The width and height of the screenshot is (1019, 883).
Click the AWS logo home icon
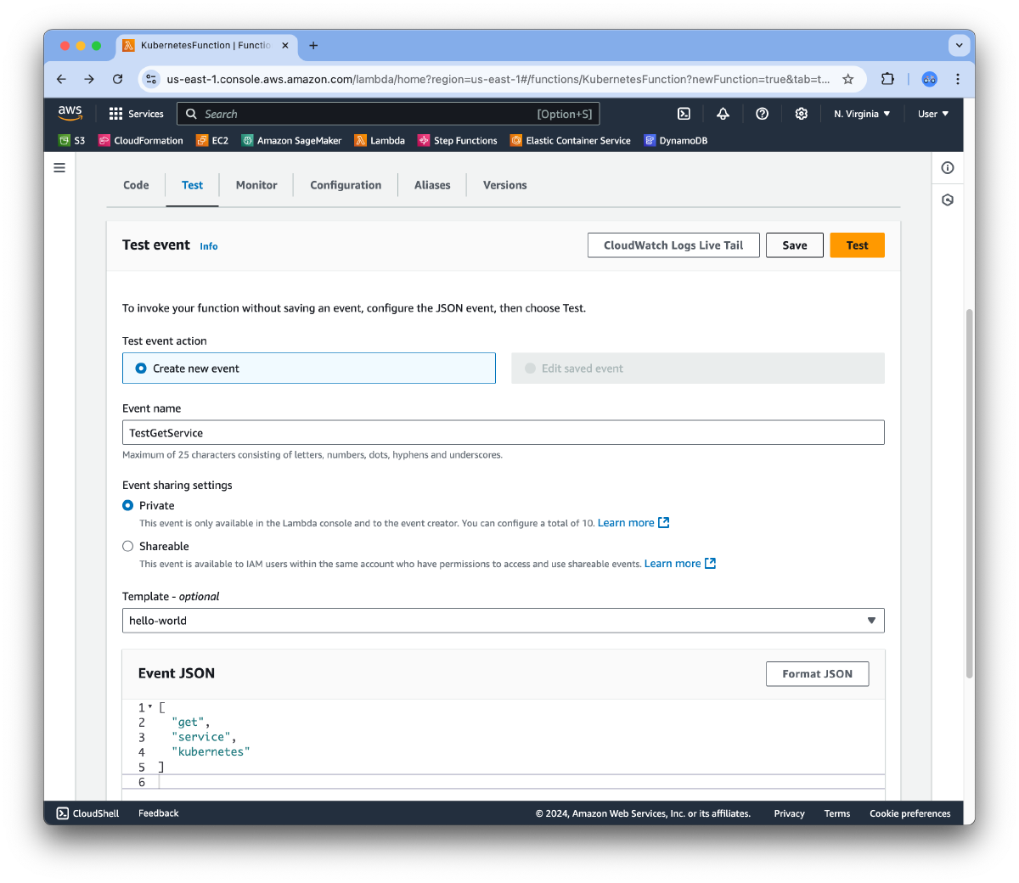point(70,113)
